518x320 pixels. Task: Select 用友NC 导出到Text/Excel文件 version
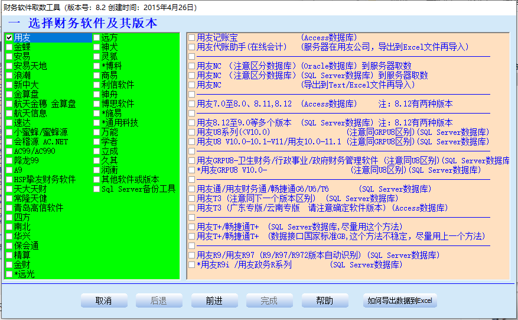(191, 85)
